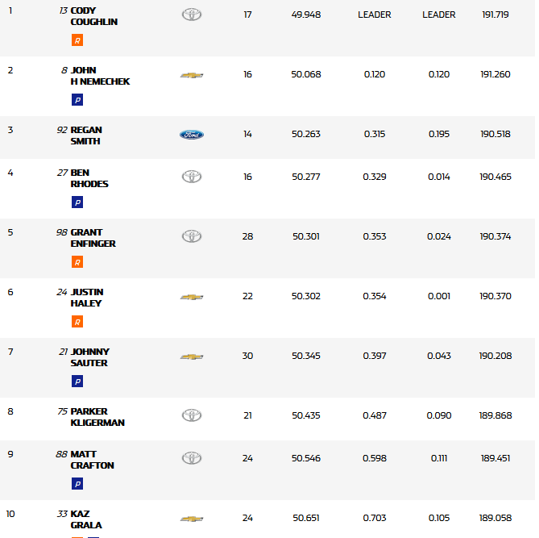Open Justin Haley's driver name link
This screenshot has width=539, height=538.
point(86,298)
